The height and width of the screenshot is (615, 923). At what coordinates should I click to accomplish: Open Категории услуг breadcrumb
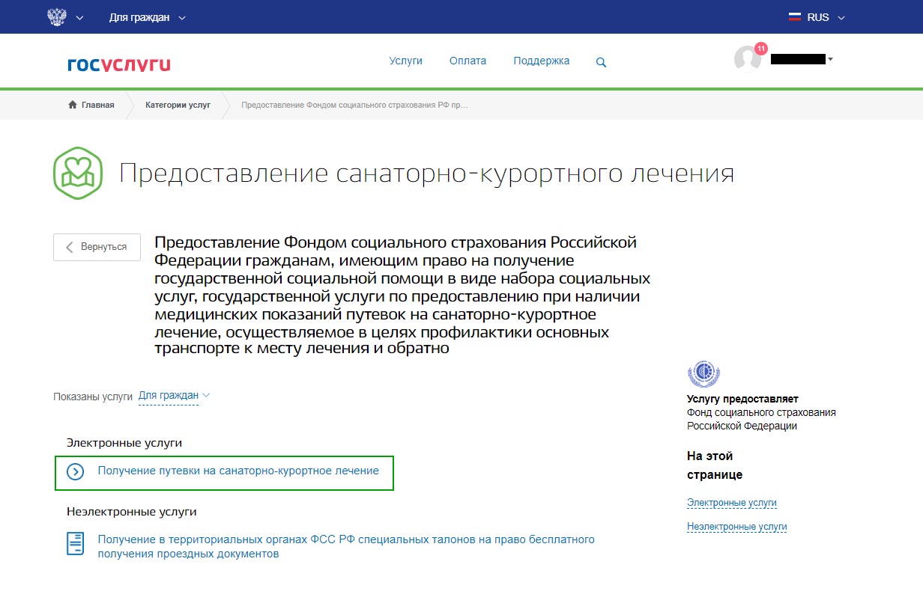(x=178, y=105)
